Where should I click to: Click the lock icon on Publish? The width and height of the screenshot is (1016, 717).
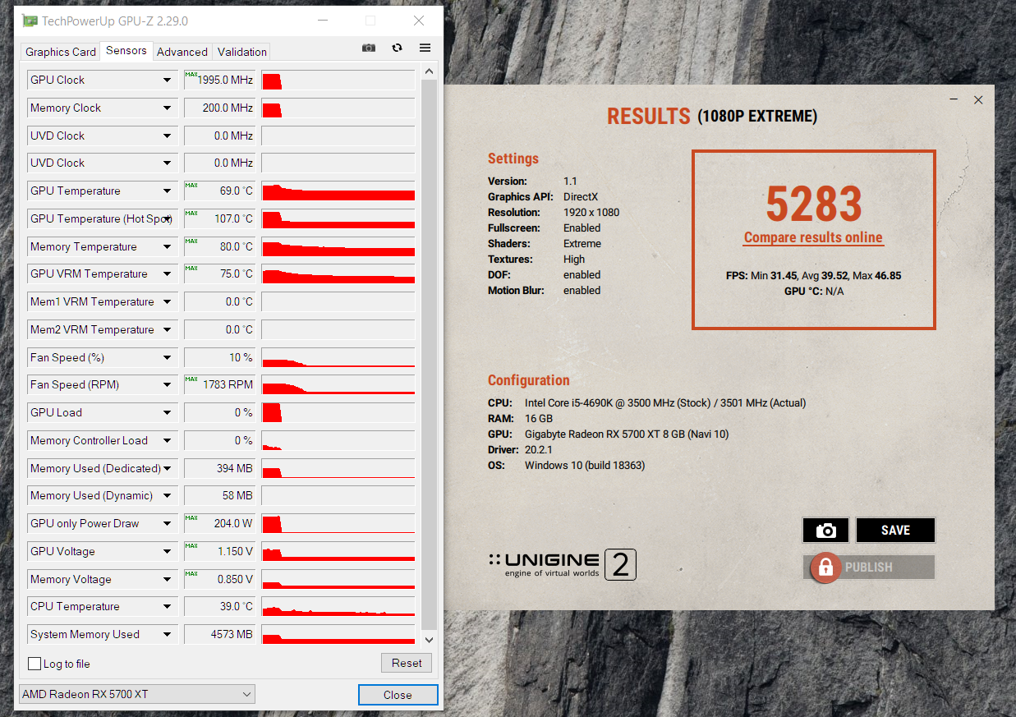click(x=825, y=568)
